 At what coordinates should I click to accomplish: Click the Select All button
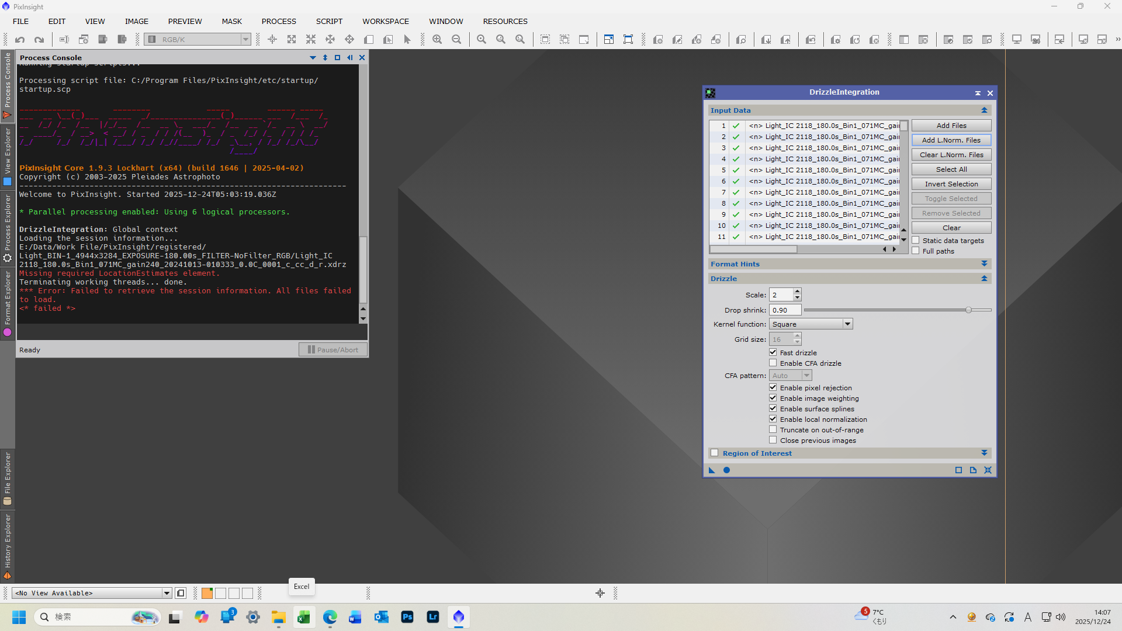[x=951, y=169]
